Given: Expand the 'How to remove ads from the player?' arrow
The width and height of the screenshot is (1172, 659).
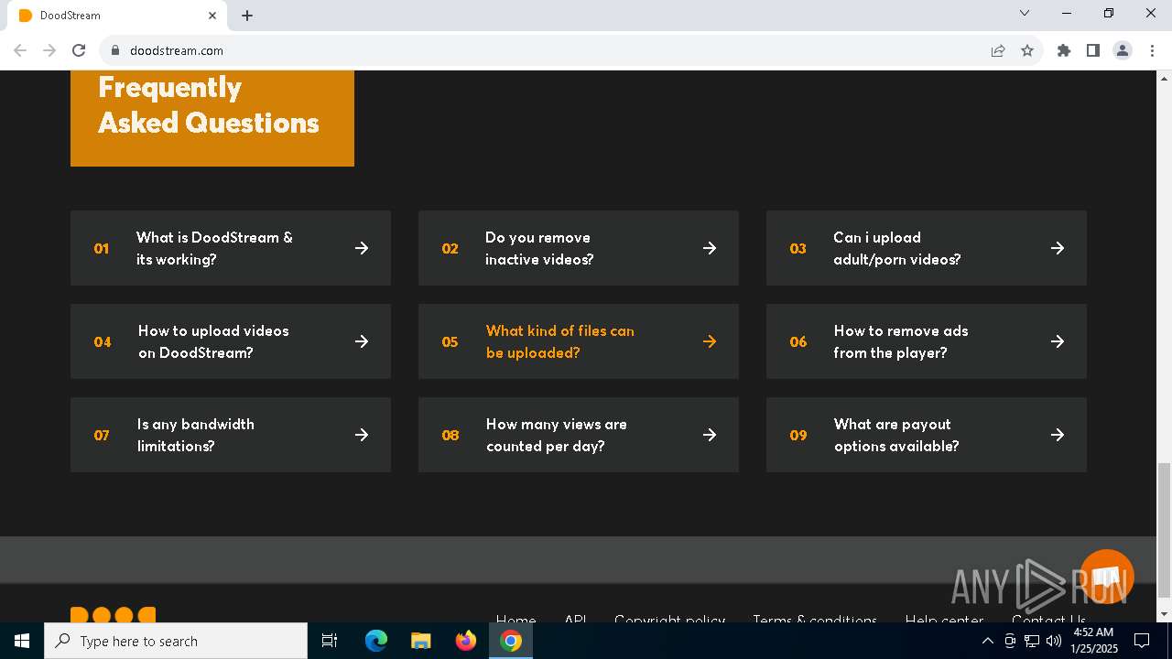Looking at the screenshot, I should point(1058,341).
